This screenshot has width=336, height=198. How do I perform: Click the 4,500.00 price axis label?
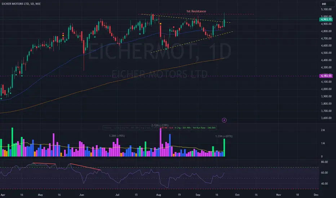coord(326,53)
